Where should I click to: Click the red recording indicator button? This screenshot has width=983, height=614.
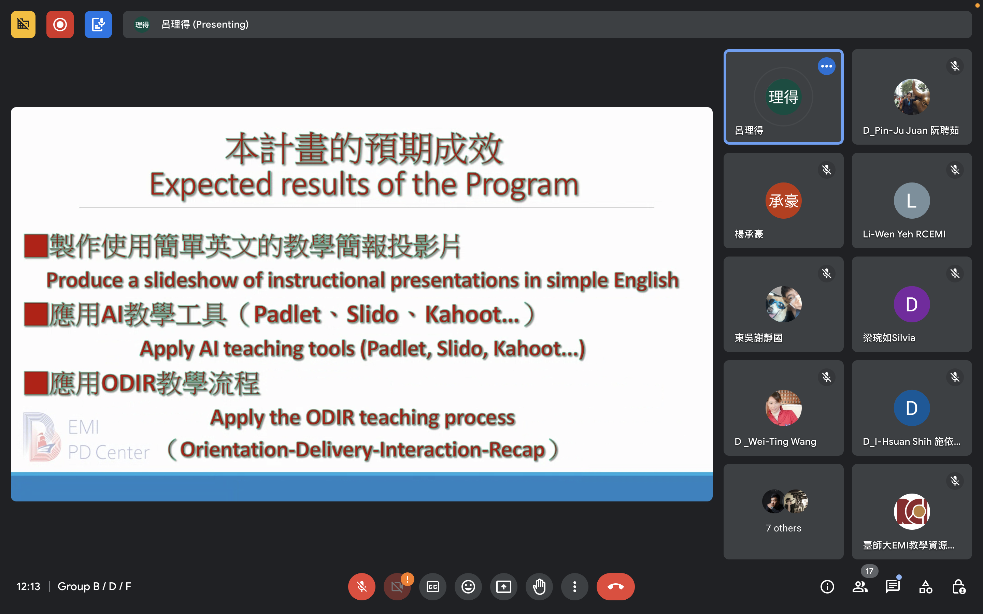(x=60, y=24)
